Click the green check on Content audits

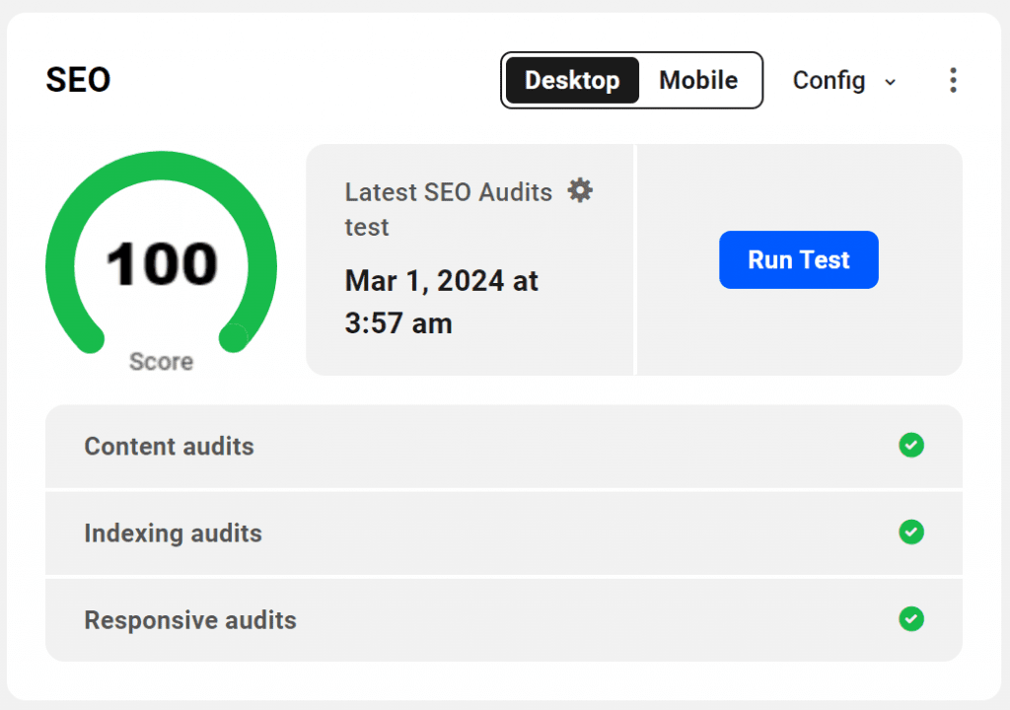(x=910, y=445)
